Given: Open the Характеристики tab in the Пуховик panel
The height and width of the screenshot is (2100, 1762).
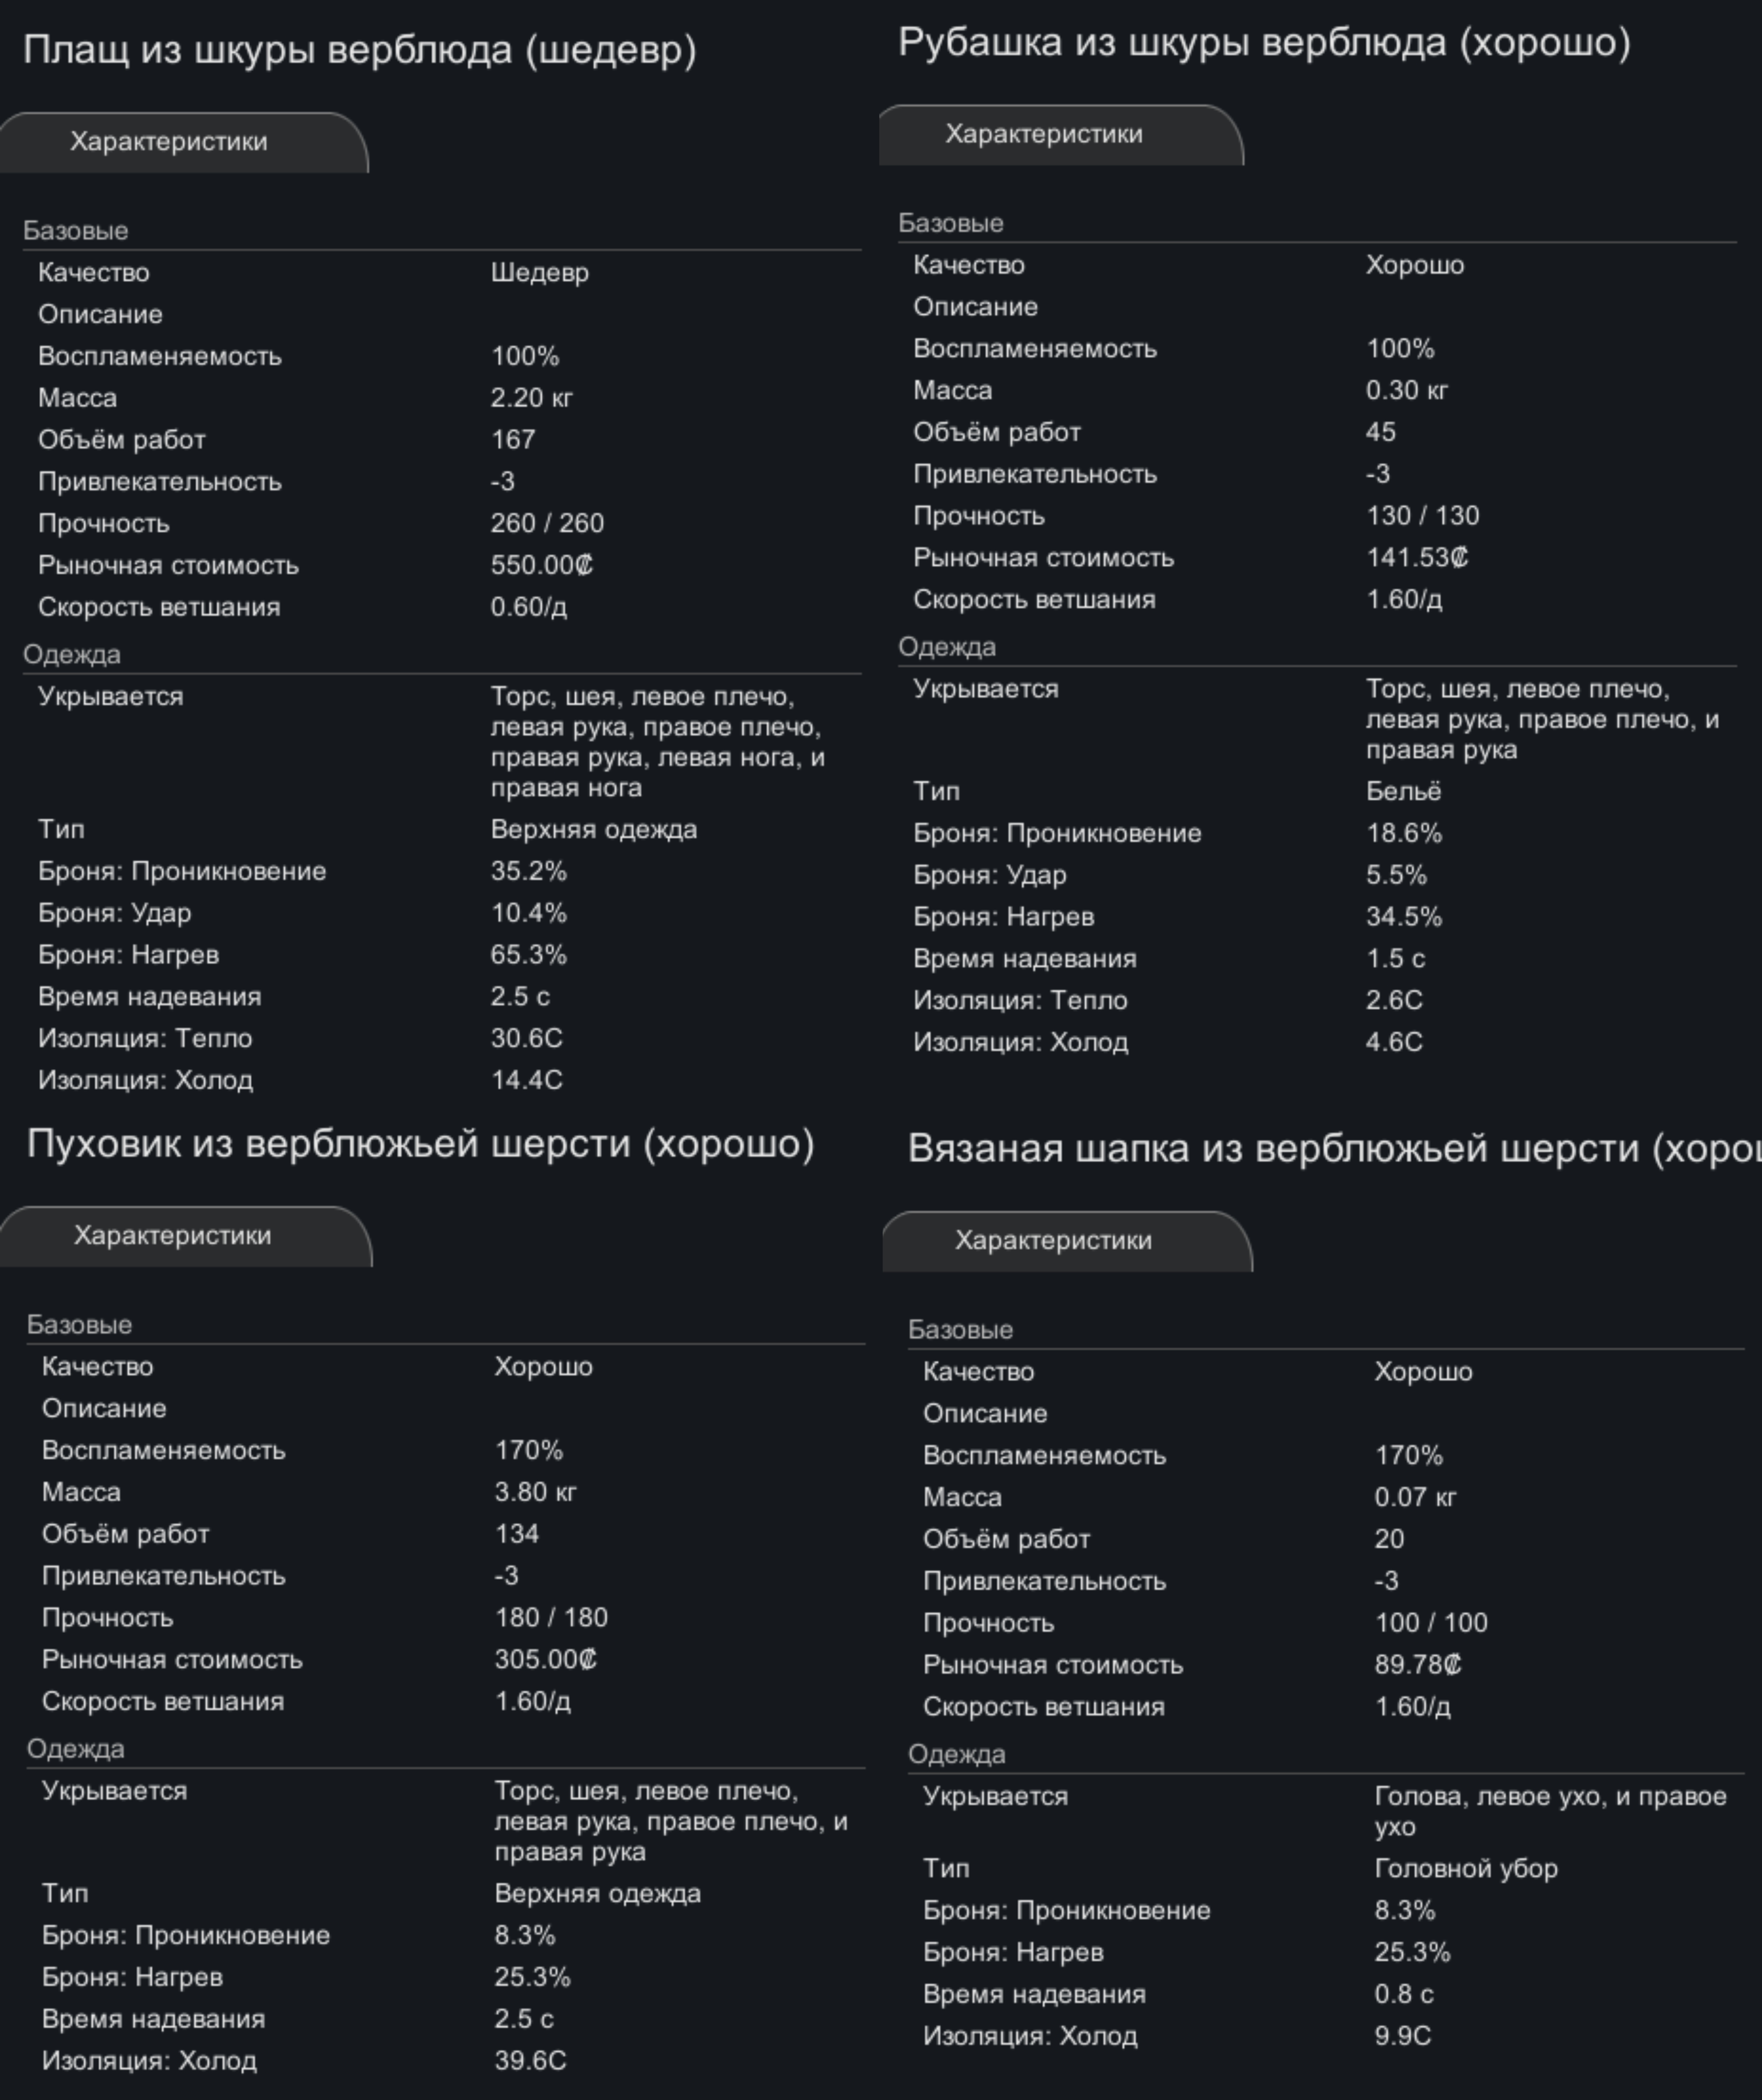Looking at the screenshot, I should (173, 1236).
